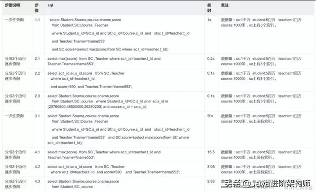Click the 1s duration cell
Image resolution: width=316 pixels, height=193 pixels.
tap(209, 20)
